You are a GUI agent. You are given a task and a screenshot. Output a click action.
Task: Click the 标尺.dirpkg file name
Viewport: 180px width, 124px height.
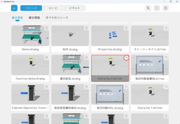point(70,49)
